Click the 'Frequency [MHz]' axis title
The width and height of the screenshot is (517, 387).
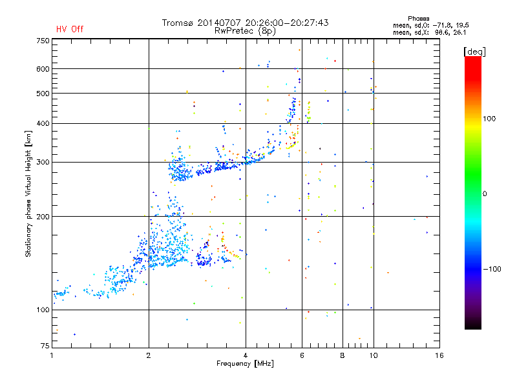point(245,364)
